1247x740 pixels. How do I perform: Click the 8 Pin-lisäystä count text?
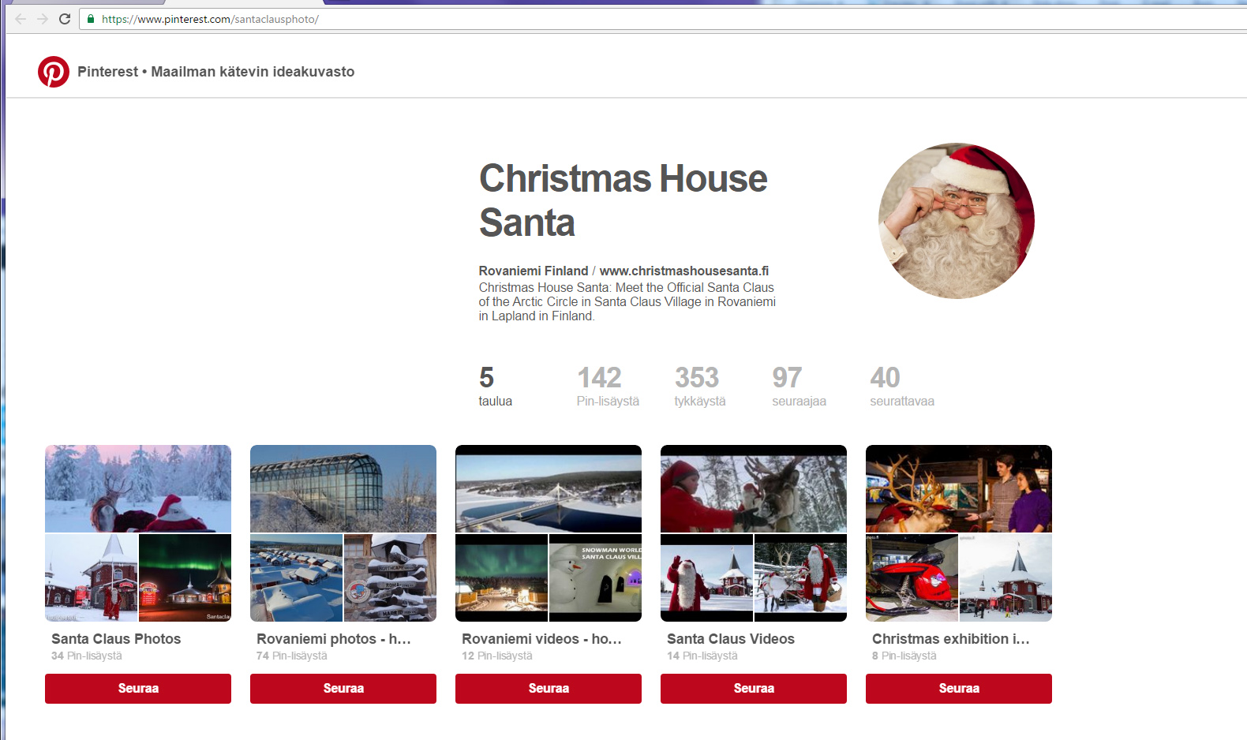pyautogui.click(x=904, y=656)
